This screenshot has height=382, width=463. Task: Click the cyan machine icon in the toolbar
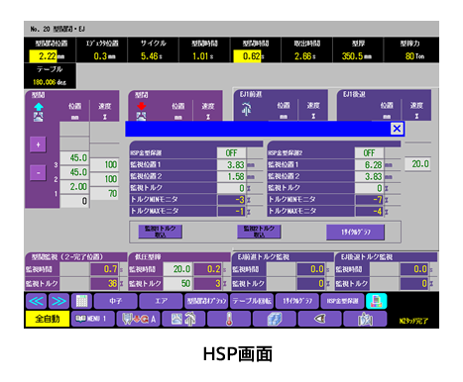click(x=376, y=301)
